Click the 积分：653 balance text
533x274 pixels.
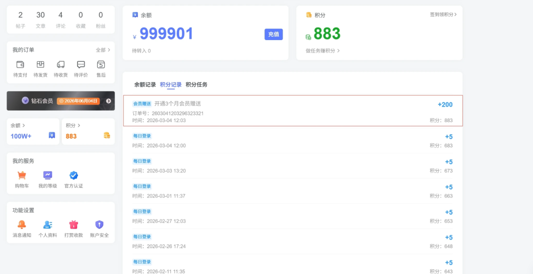[x=441, y=221]
